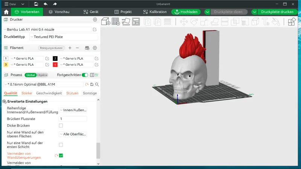Click the Assembly view icon

click(292, 21)
